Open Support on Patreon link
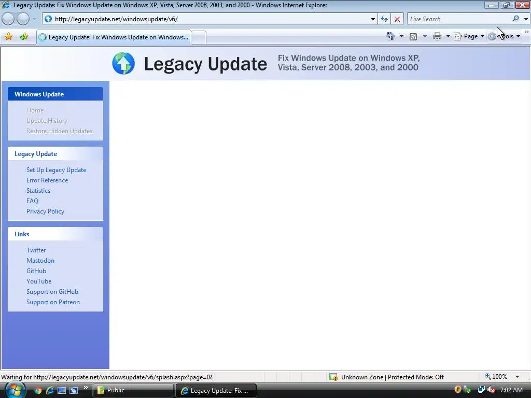Viewport: 531px width, 398px height. point(53,302)
